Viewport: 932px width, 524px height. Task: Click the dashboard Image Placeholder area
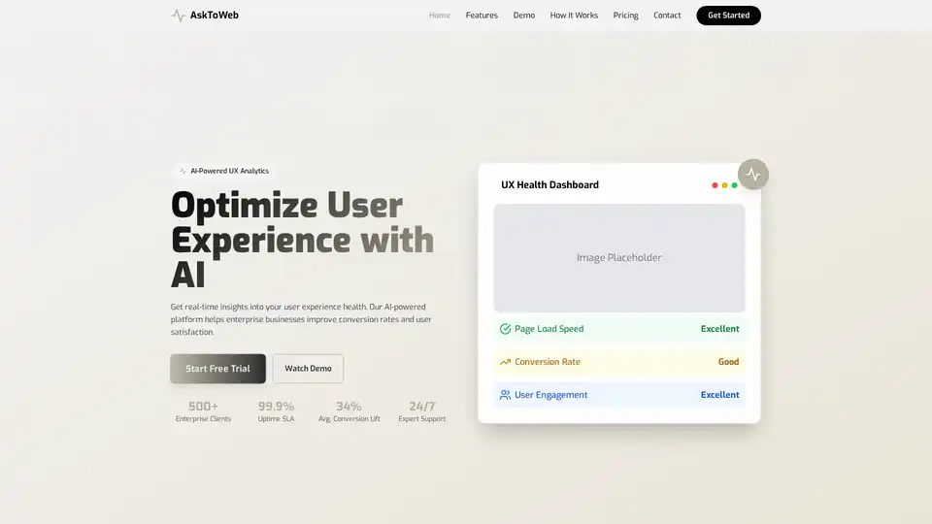pyautogui.click(x=618, y=258)
